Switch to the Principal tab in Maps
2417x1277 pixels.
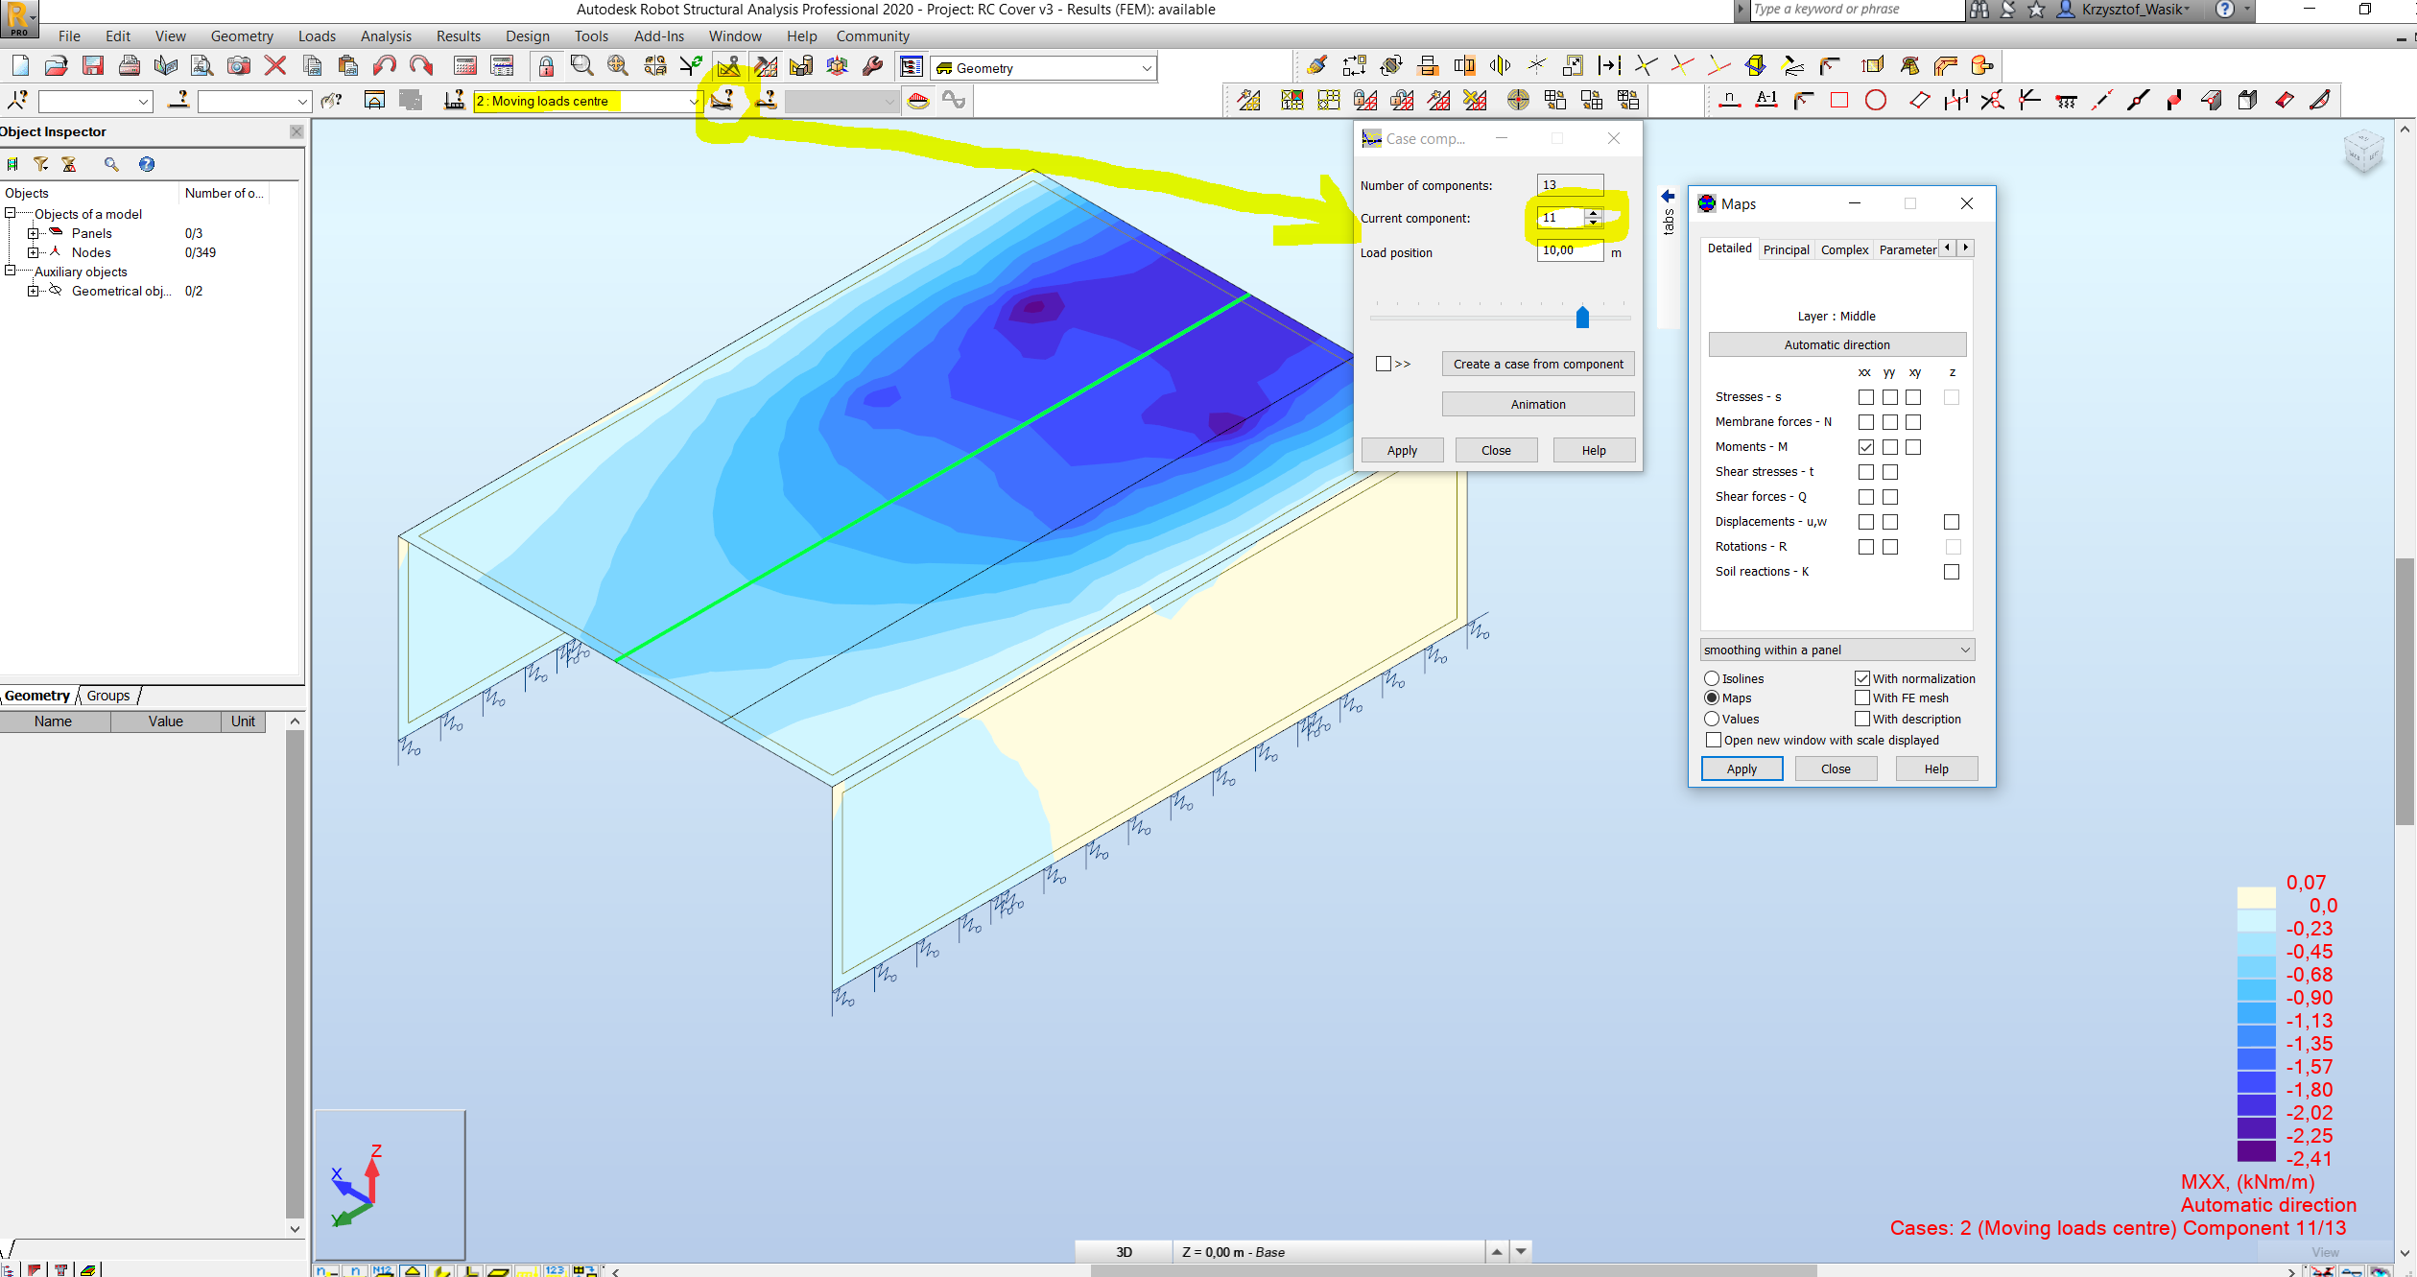1786,249
